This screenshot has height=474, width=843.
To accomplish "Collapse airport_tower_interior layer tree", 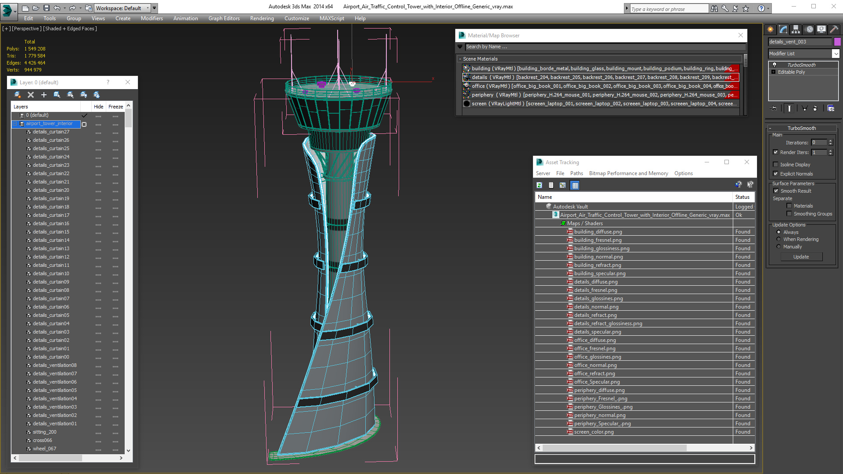I will [x=14, y=124].
